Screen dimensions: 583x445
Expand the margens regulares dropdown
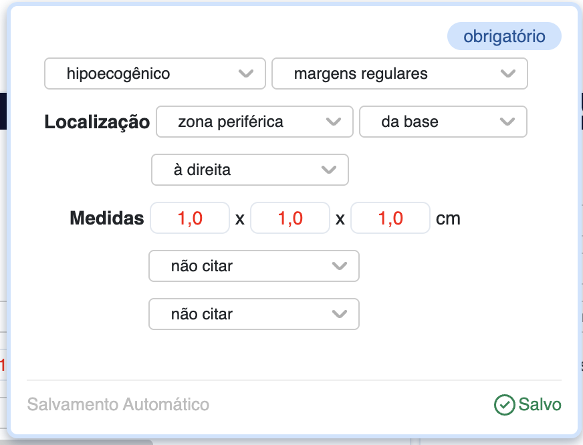coord(399,73)
